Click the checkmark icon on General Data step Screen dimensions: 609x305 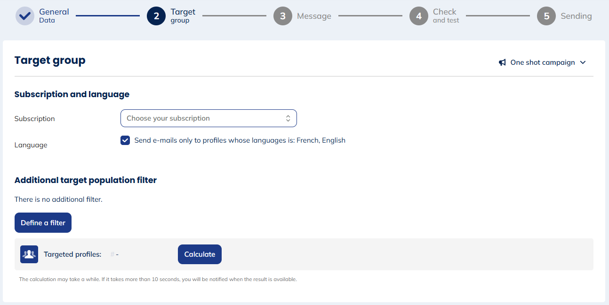24,15
